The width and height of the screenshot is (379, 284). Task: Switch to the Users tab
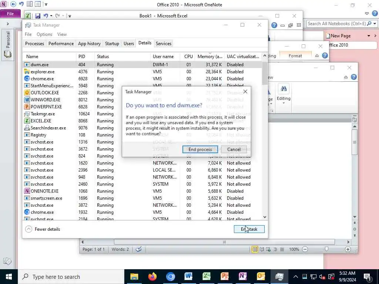(128, 44)
